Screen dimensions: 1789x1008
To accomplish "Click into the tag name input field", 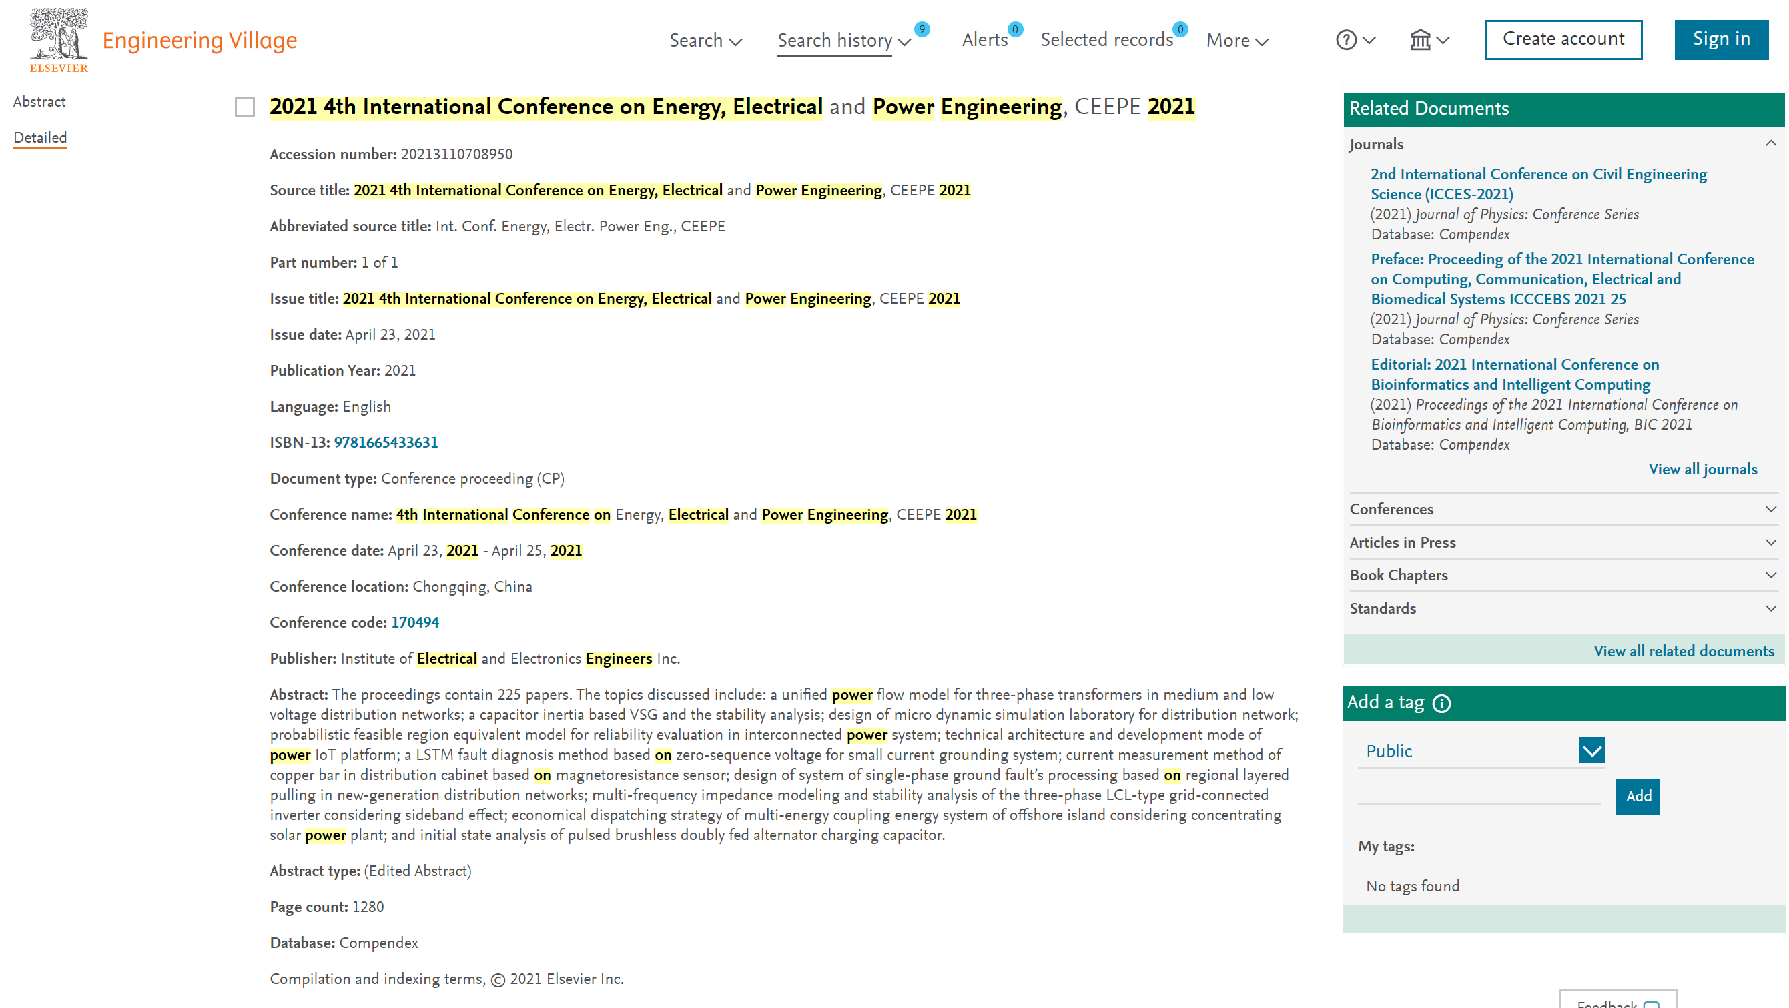I will pos(1479,793).
